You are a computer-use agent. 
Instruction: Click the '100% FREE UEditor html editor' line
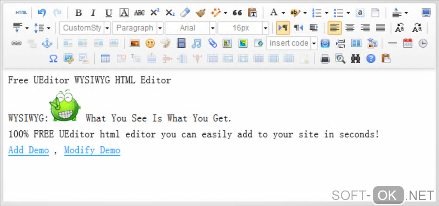point(194,134)
